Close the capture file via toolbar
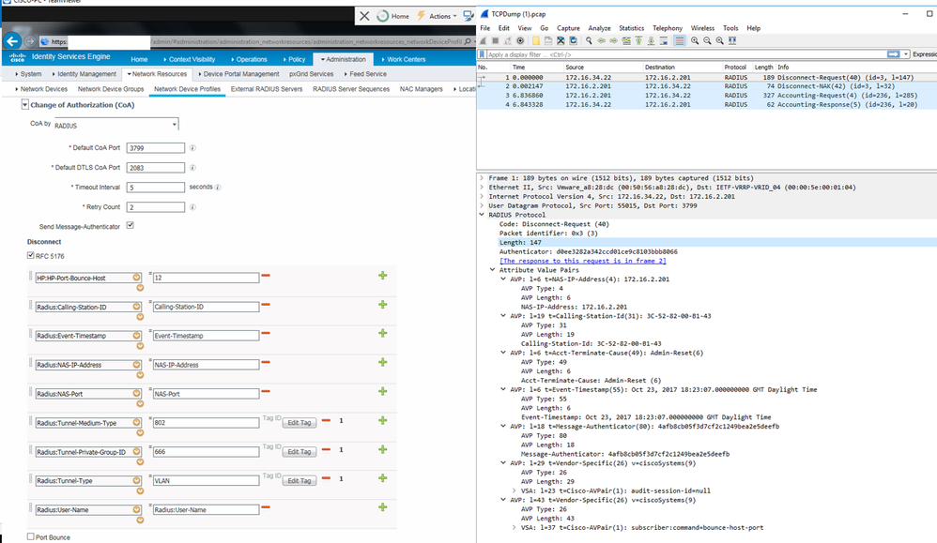 561,40
